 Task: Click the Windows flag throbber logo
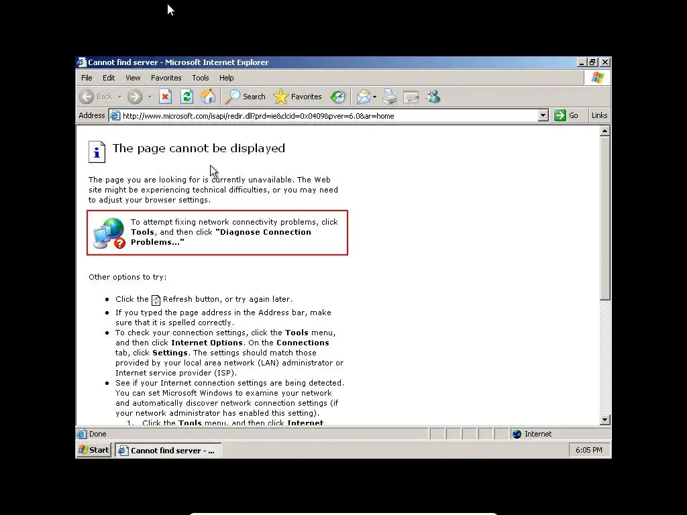tap(598, 78)
